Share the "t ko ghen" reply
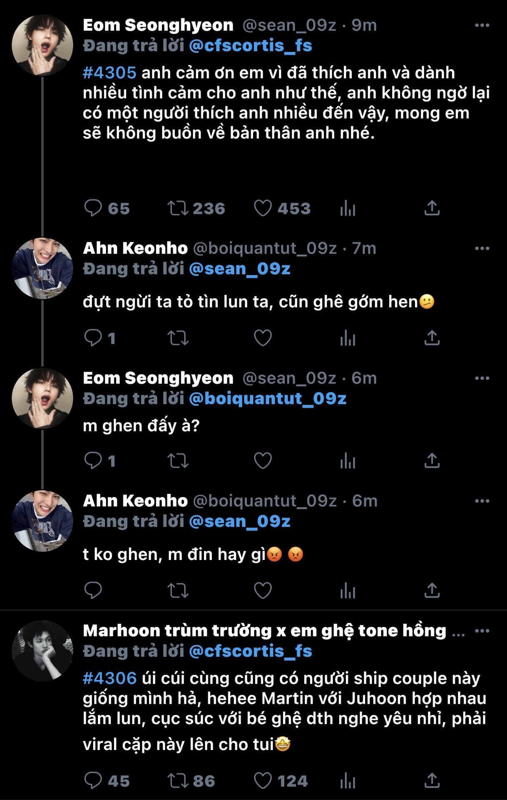The width and height of the screenshot is (507, 800). click(432, 590)
